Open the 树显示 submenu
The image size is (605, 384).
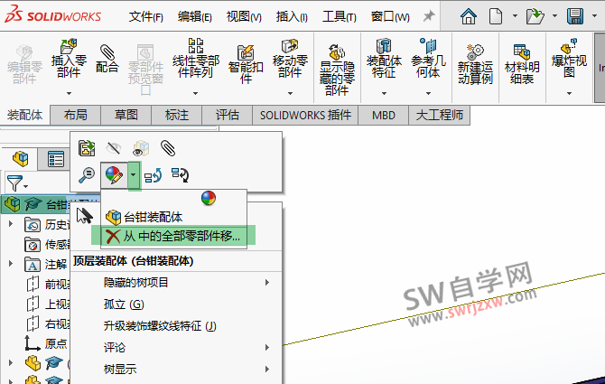coord(176,369)
